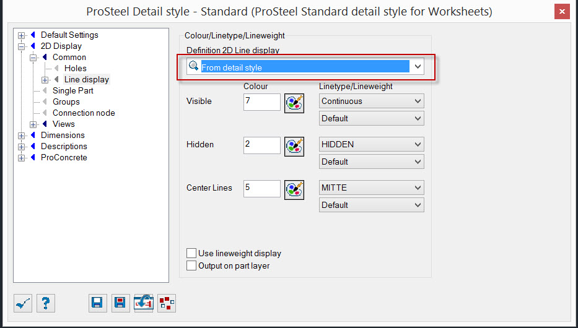This screenshot has height=328, width=578.
Task: Open colour palette picker for Hidden lines
Action: pyautogui.click(x=294, y=147)
